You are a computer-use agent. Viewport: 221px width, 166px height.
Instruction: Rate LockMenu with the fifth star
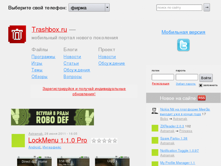coord(115,141)
